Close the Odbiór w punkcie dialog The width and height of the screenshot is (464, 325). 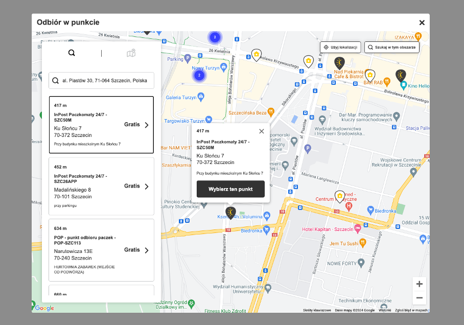click(422, 22)
